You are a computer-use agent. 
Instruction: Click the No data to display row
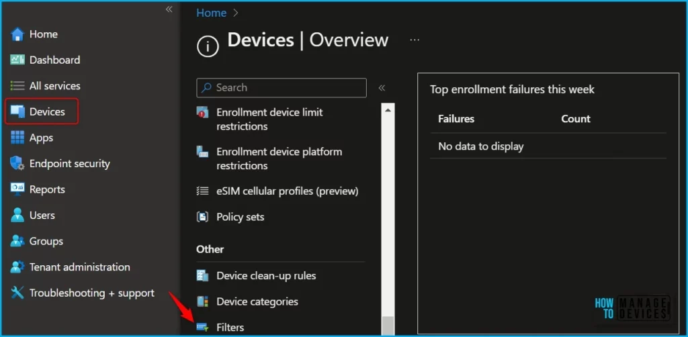pyautogui.click(x=548, y=146)
